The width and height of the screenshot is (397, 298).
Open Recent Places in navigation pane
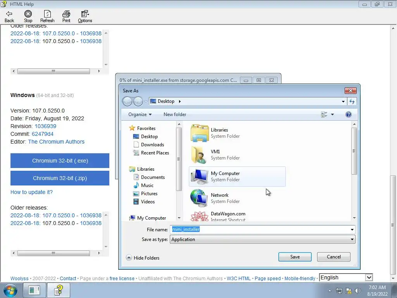tap(155, 153)
